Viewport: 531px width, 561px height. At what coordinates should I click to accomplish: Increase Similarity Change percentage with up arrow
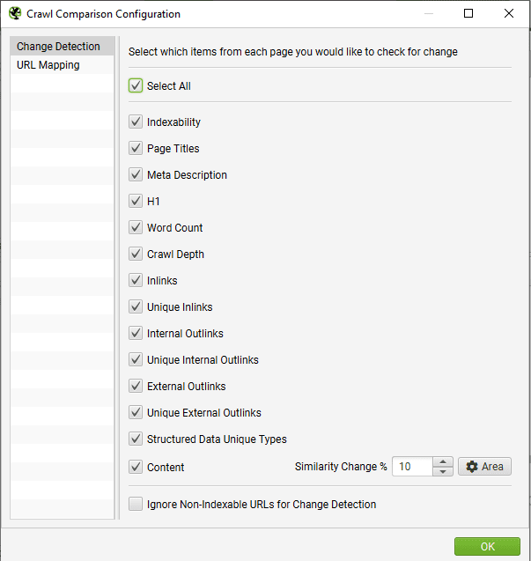pos(443,461)
